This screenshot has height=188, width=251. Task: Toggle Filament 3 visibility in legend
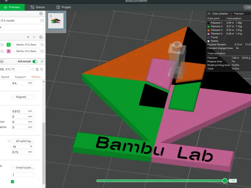coord(208,30)
